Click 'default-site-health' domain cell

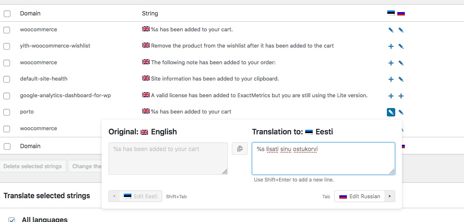[44, 79]
